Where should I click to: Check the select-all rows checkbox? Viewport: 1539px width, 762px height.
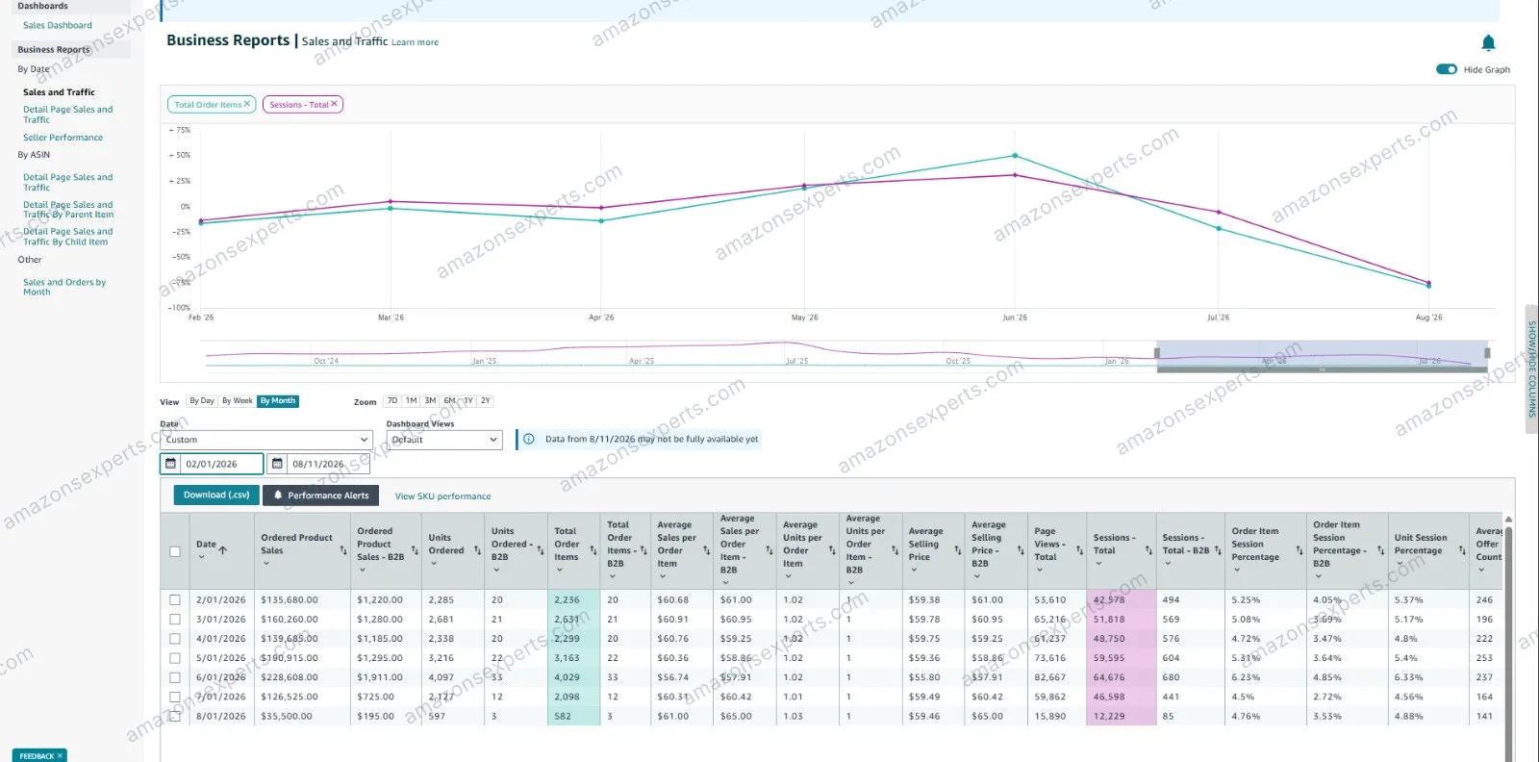[x=175, y=551]
